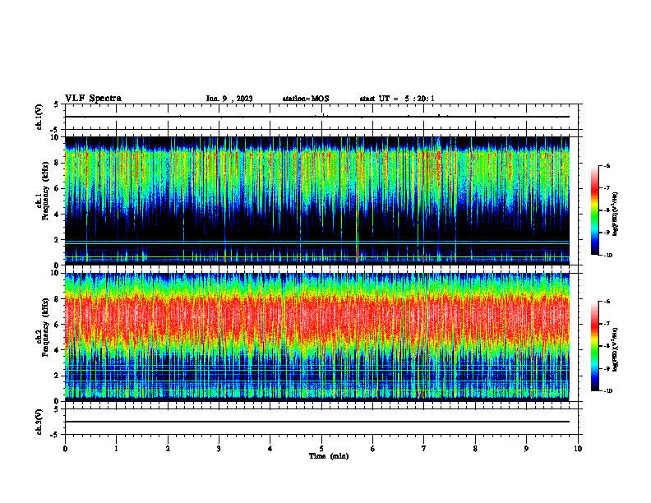This screenshot has width=651, height=503.
Task: Click the "VLF Spectra" plot title
Action: coord(93,99)
